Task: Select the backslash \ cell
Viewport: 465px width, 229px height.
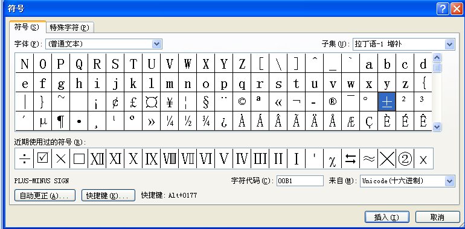Action: [x=278, y=63]
